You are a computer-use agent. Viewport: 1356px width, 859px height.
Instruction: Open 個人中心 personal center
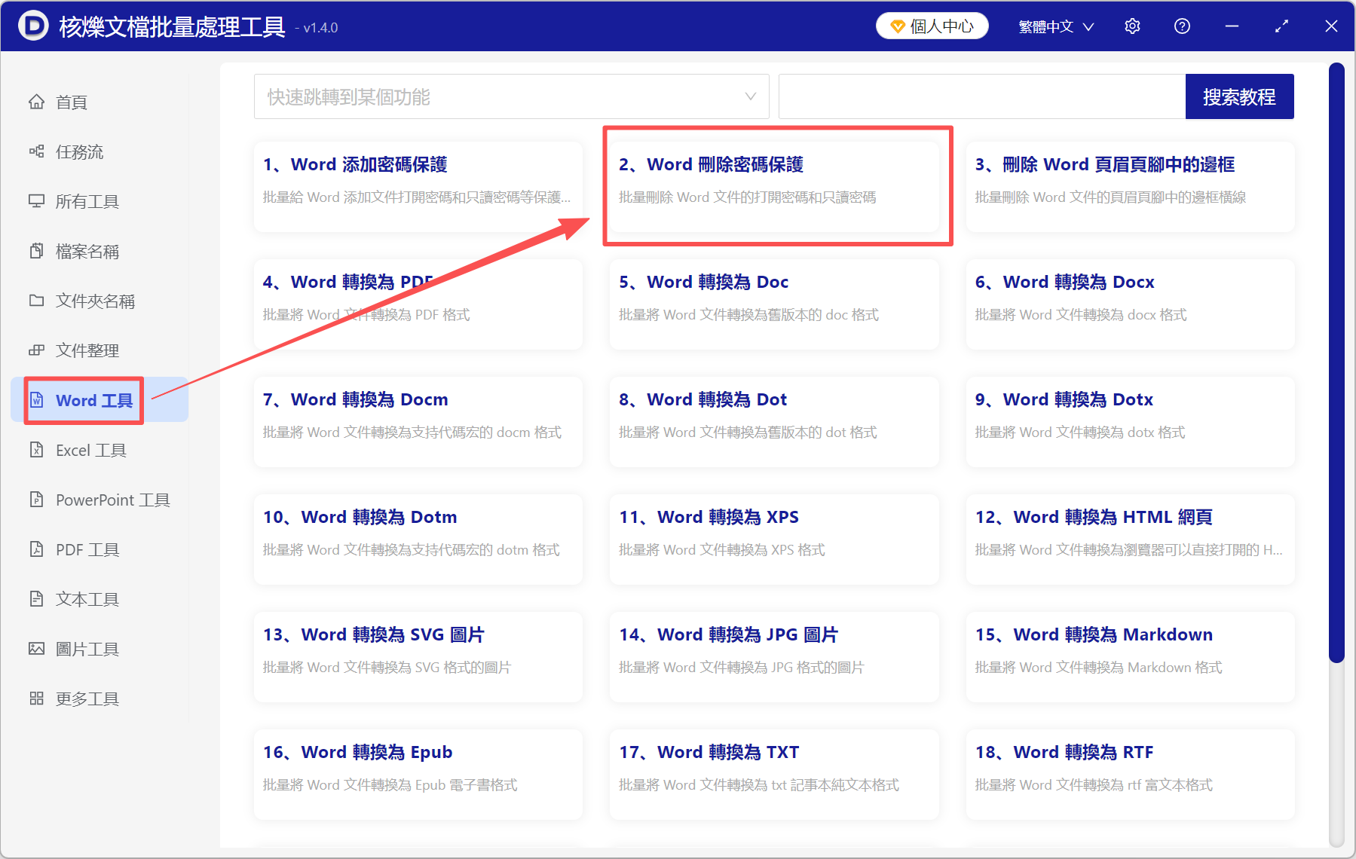click(x=932, y=25)
